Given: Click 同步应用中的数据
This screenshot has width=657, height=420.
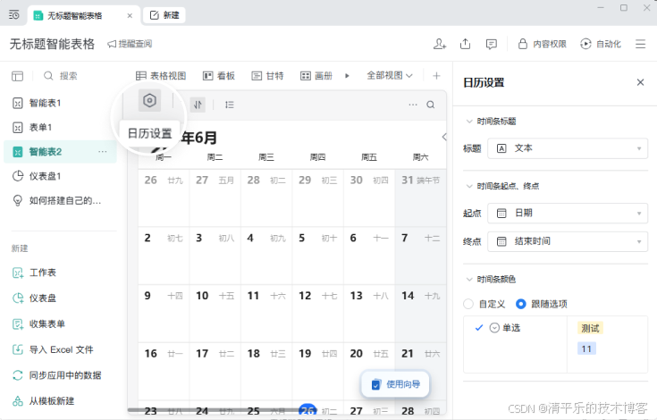Looking at the screenshot, I should [57, 375].
